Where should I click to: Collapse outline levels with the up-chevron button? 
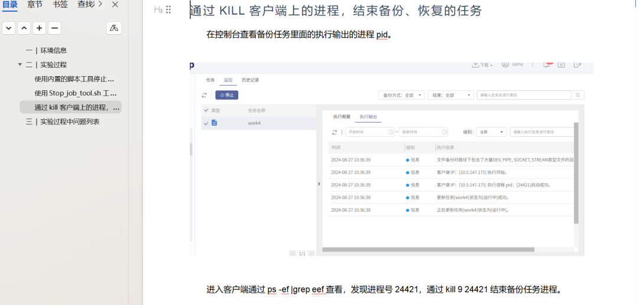[24, 28]
